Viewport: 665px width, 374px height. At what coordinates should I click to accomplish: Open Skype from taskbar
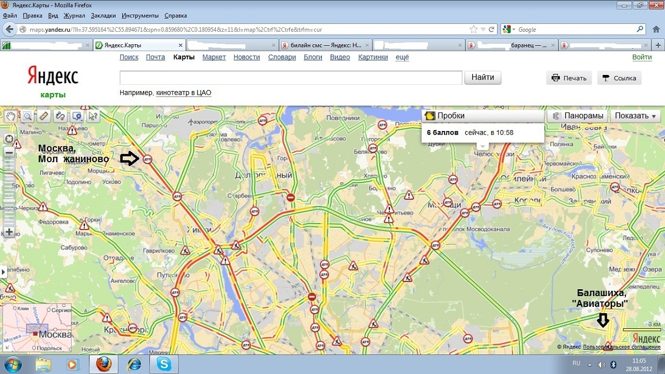click(164, 364)
